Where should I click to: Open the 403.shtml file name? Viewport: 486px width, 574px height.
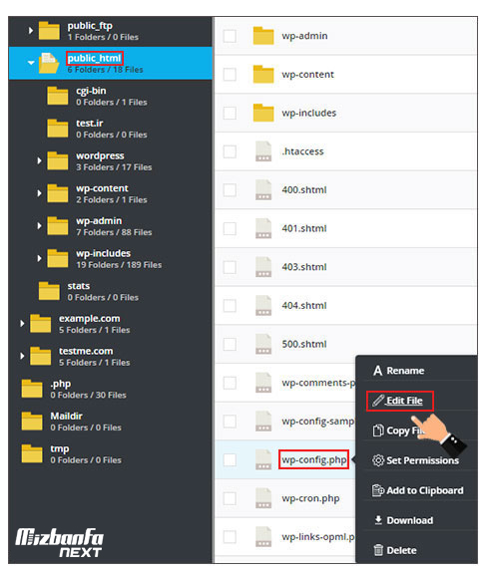(x=304, y=267)
